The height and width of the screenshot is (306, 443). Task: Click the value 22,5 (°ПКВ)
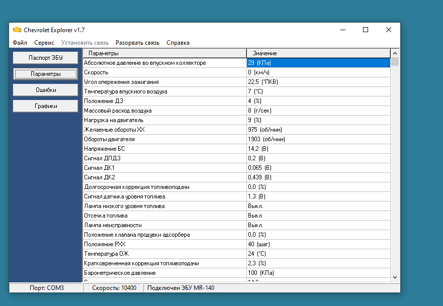(x=318, y=82)
